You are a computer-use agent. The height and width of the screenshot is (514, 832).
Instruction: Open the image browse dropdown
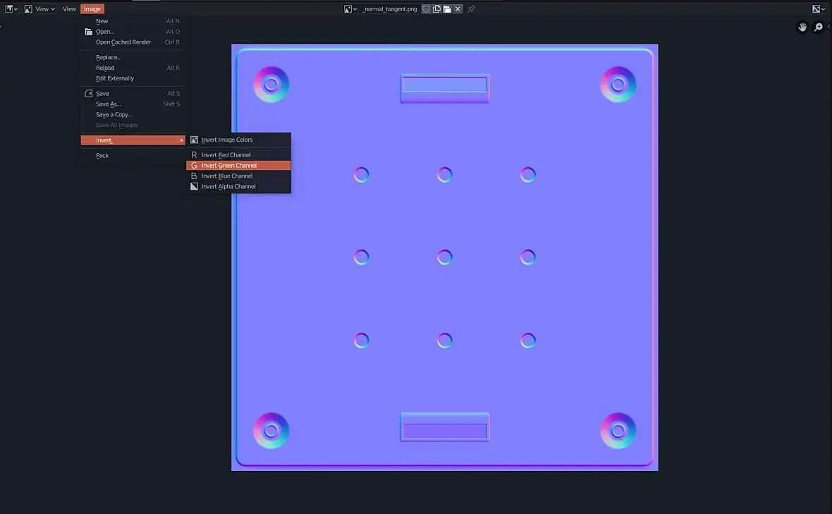point(350,9)
